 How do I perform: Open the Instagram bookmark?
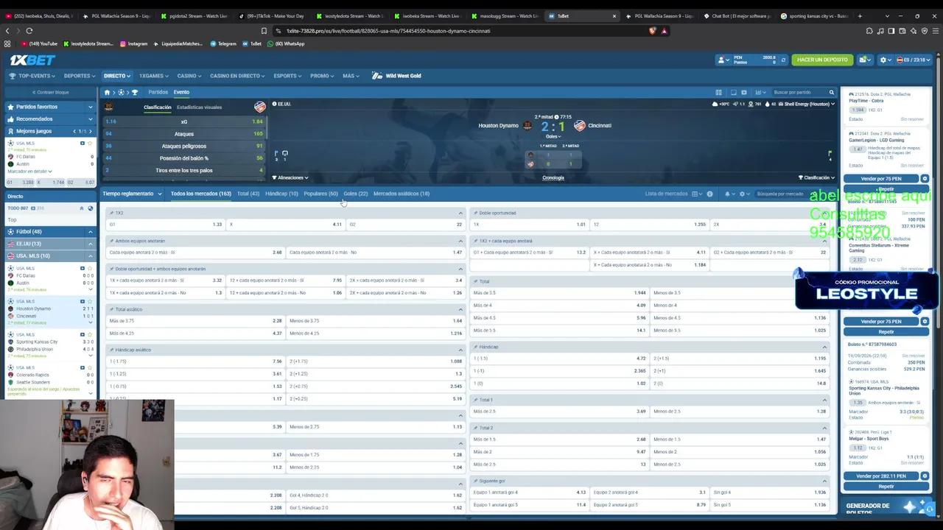(x=133, y=43)
